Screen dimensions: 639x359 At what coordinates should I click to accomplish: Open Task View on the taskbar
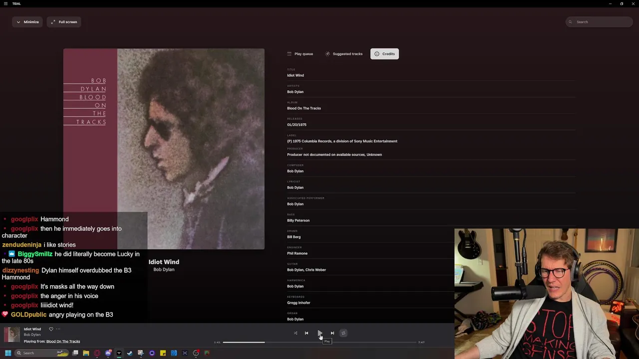coord(75,353)
